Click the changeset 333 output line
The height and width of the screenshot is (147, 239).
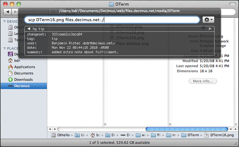point(54,34)
